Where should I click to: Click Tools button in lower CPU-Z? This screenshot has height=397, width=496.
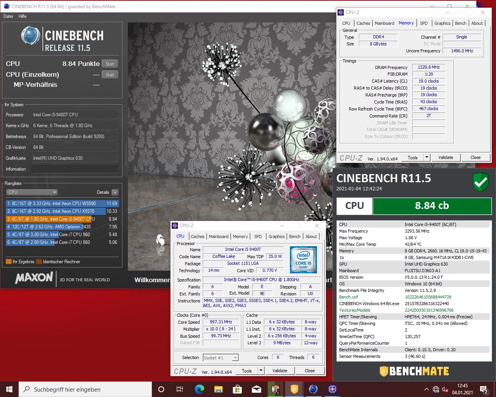coord(247,371)
